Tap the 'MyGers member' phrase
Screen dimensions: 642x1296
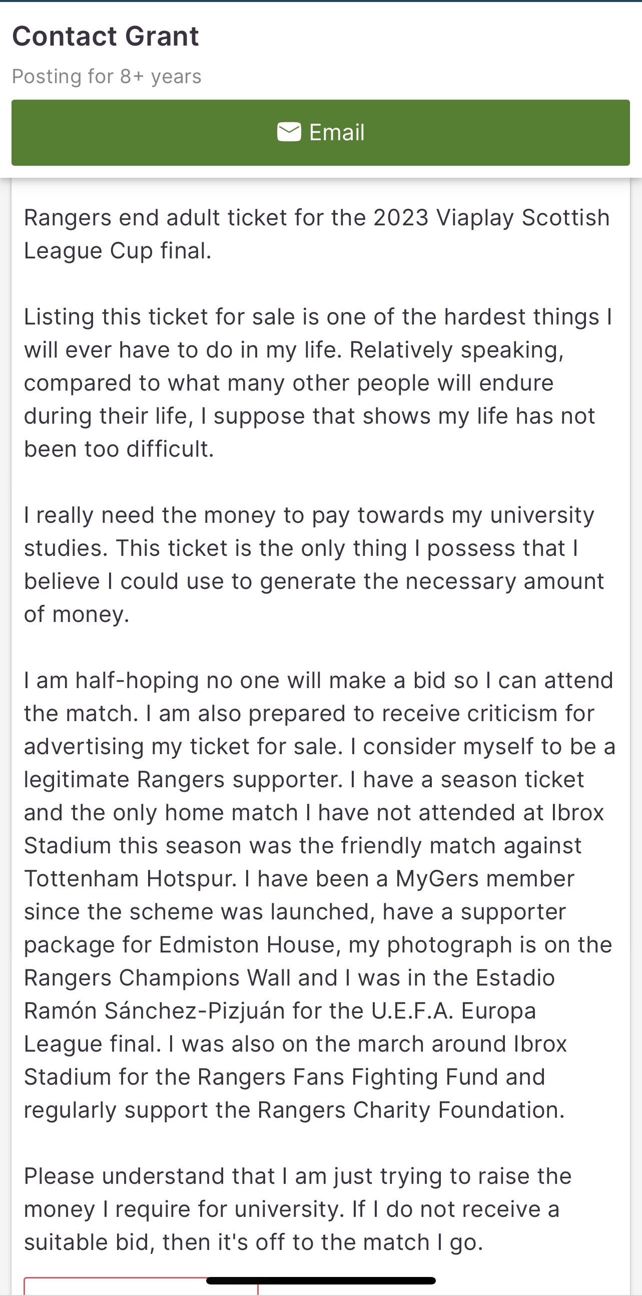coord(485,879)
